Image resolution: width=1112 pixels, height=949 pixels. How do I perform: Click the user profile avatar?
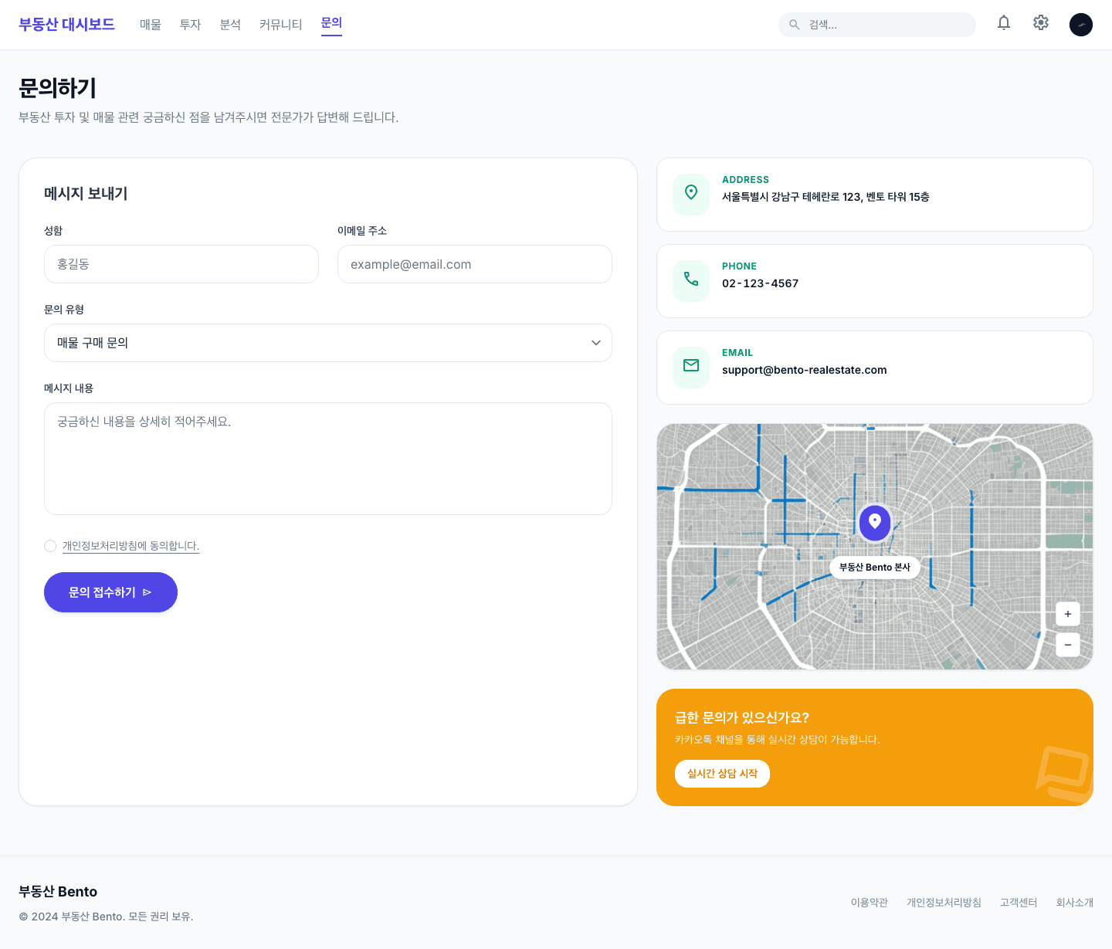pyautogui.click(x=1080, y=25)
